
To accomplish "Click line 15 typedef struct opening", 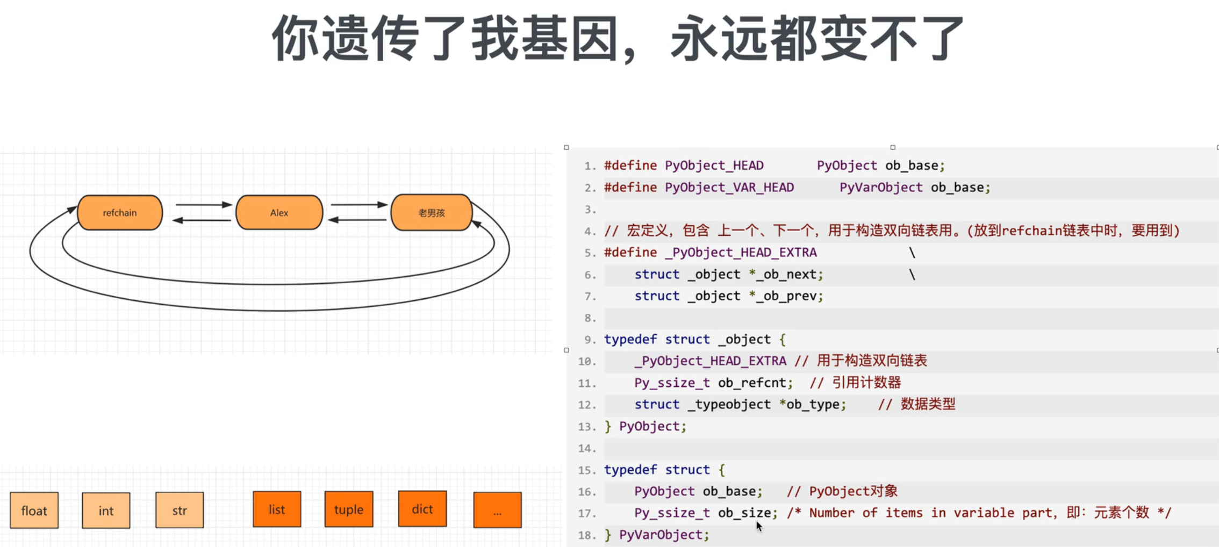I will (x=665, y=470).
